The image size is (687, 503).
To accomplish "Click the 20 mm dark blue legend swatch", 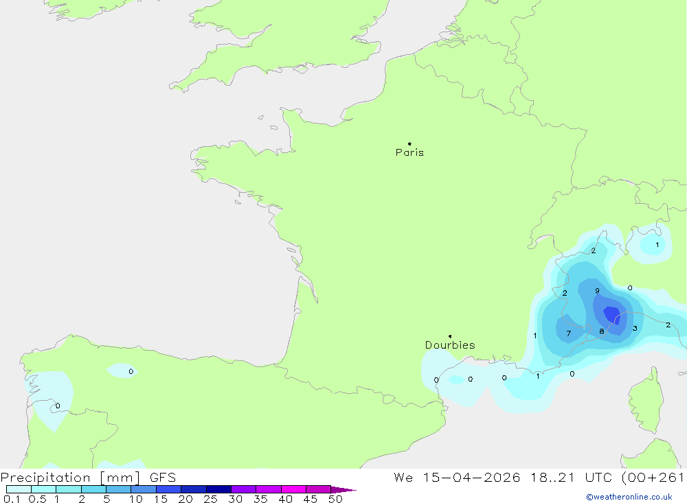I will (x=193, y=489).
